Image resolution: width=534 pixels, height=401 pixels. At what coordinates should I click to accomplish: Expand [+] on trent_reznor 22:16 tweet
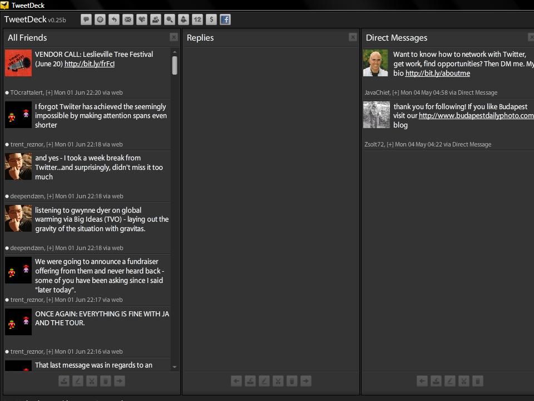50,351
